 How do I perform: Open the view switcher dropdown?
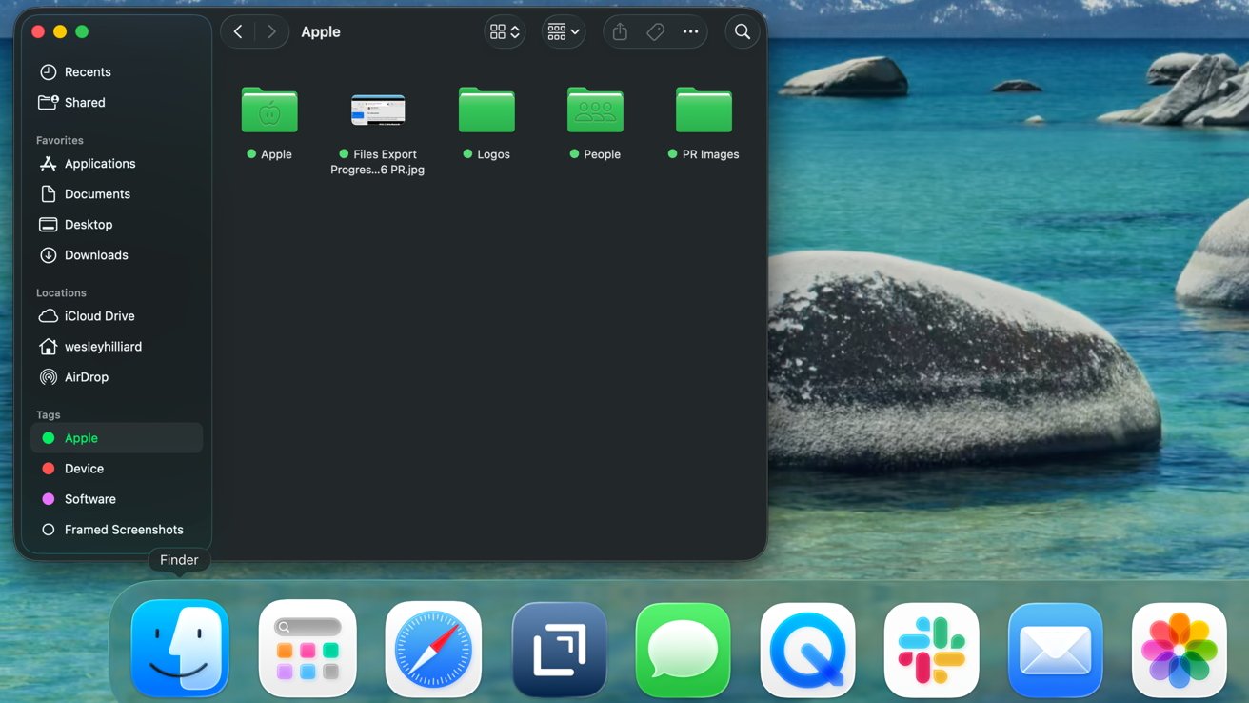505,31
